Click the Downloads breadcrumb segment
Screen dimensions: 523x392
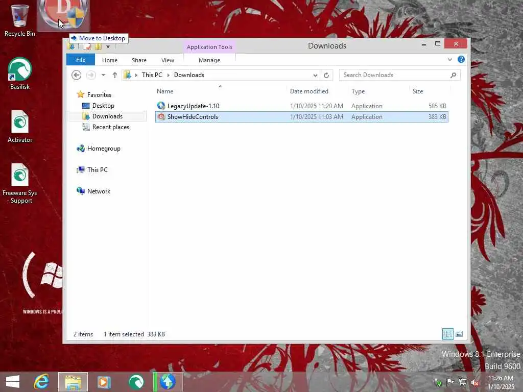point(189,75)
